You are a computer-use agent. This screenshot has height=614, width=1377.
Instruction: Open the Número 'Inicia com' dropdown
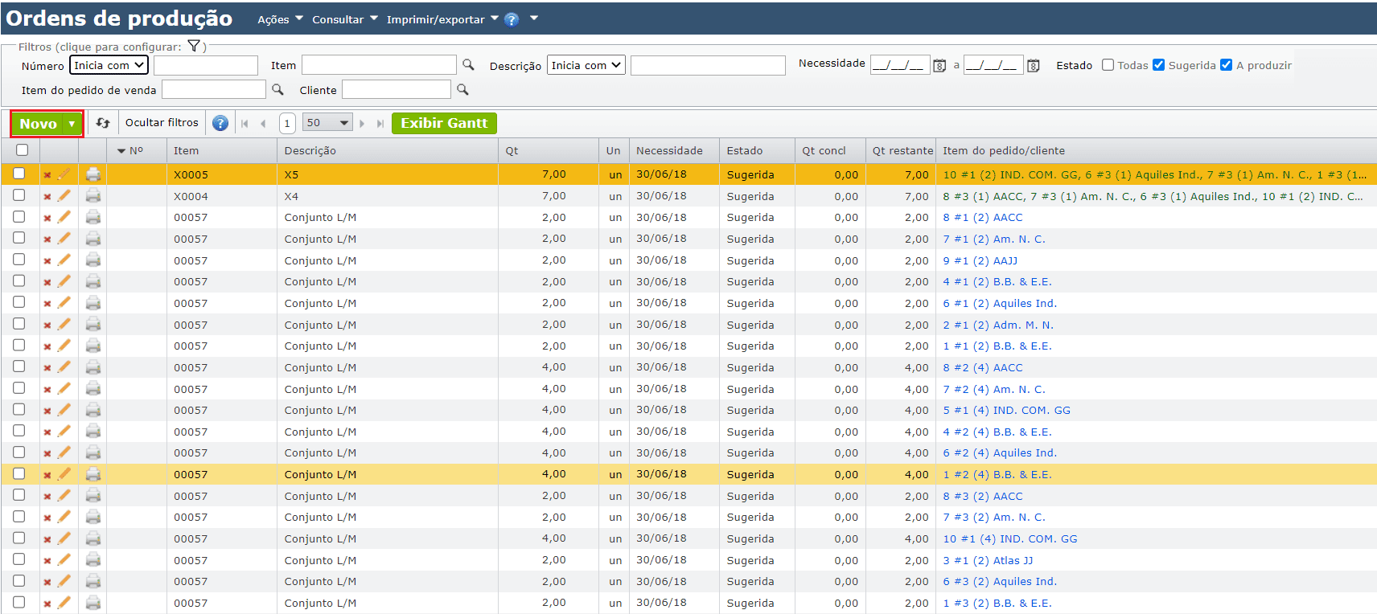coord(109,65)
